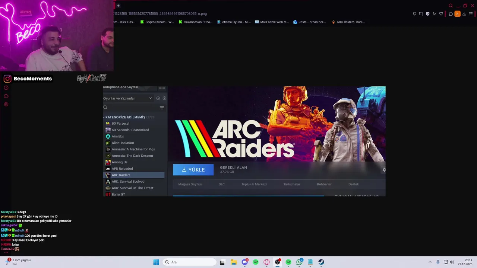Click the browser tab search magnifier icon

(x=451, y=6)
